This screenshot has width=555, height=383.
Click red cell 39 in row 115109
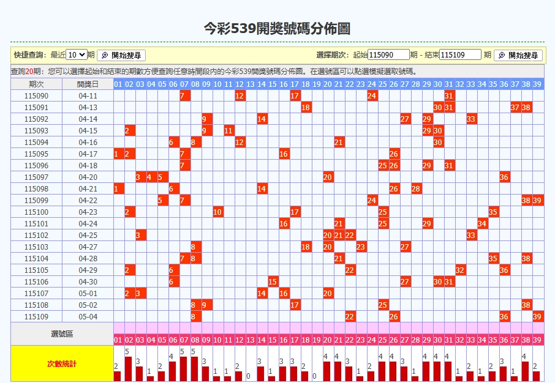(x=537, y=316)
